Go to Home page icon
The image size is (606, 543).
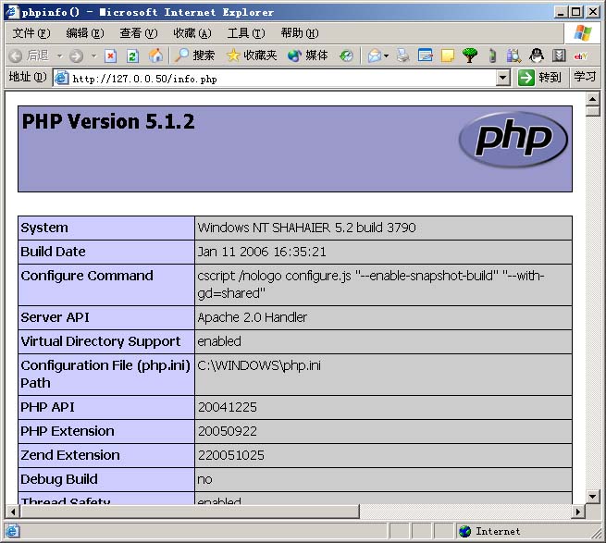pyautogui.click(x=156, y=56)
